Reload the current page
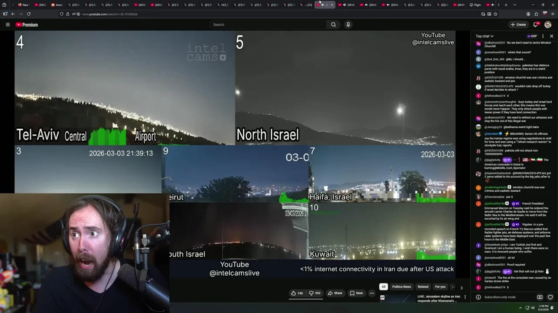The image size is (558, 313). coord(29,14)
